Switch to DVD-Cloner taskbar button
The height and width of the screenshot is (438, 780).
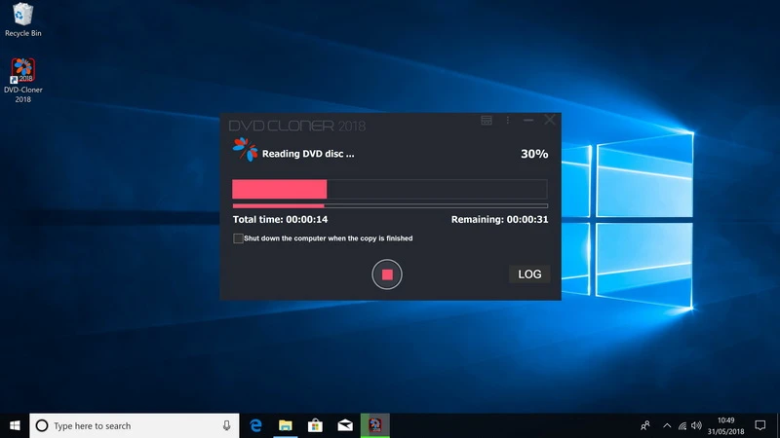375,425
